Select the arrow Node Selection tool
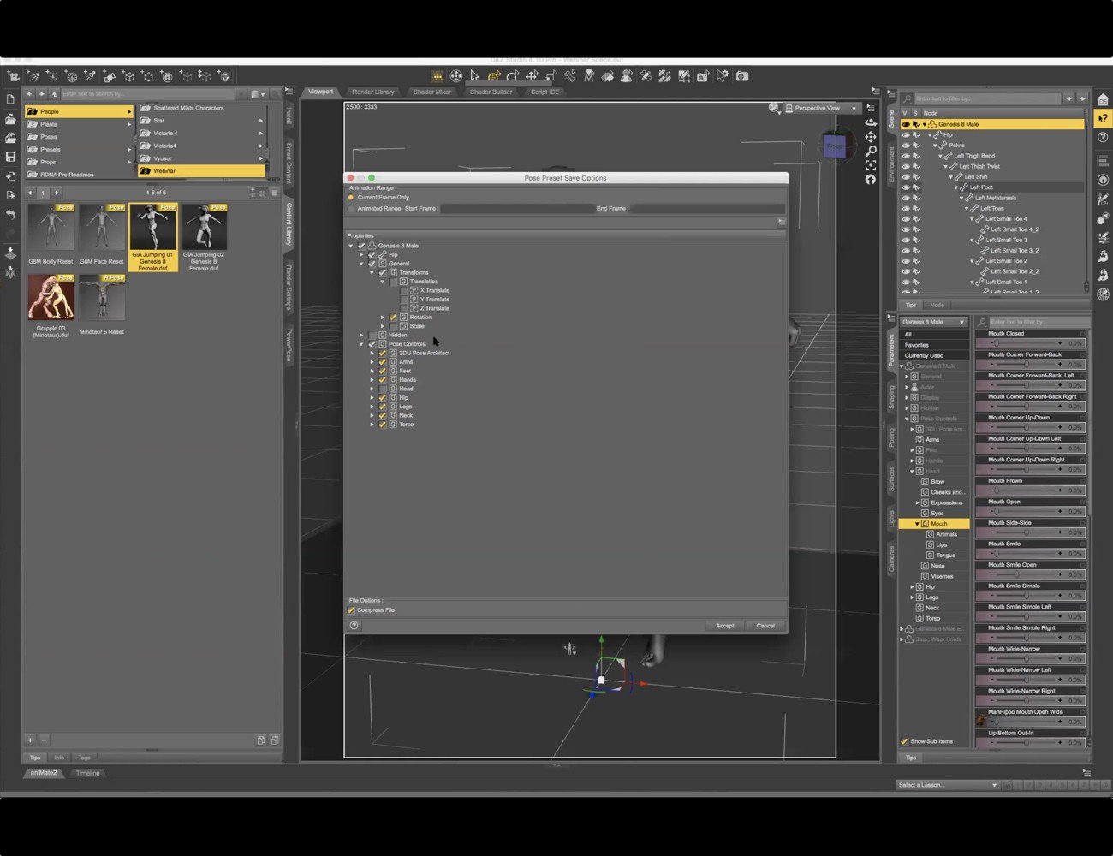 click(475, 76)
